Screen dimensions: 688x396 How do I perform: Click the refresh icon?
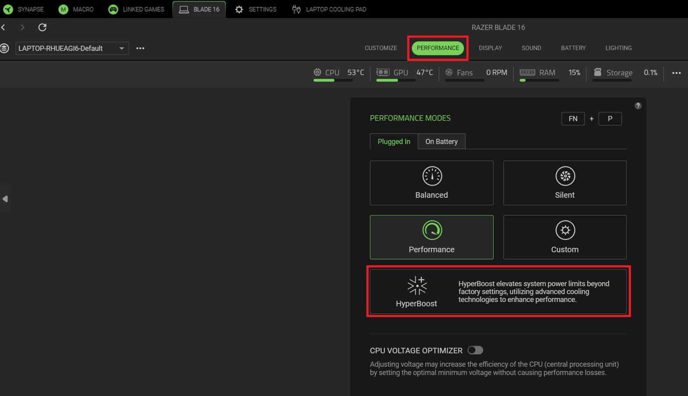[x=42, y=27]
